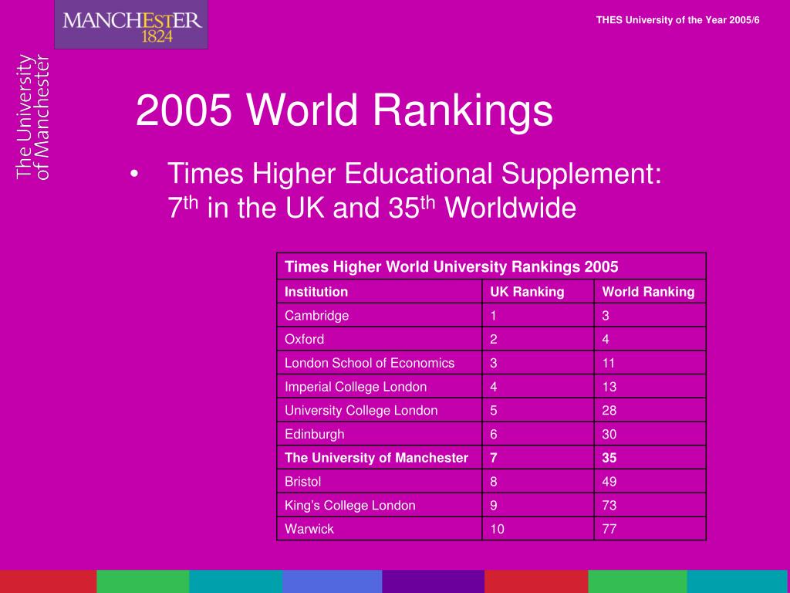Viewport: 790px width, 593px height.
Task: Click world ranking '73' in King's College row
Action: (609, 505)
